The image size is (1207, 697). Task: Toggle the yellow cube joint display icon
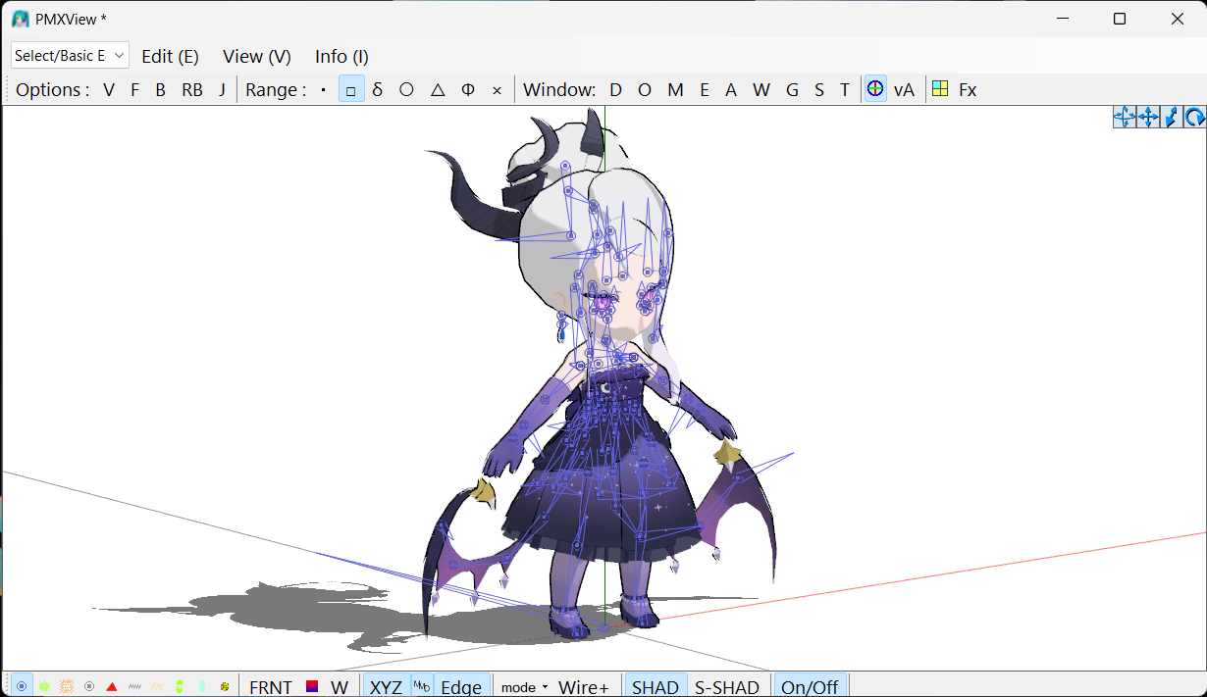(225, 686)
